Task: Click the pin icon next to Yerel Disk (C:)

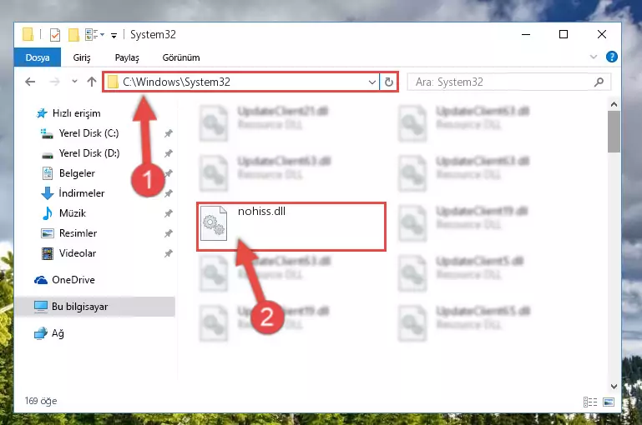Action: (169, 133)
